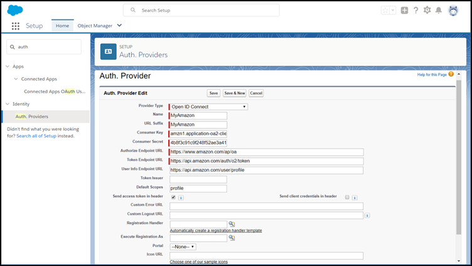Click the Salesforce cloud logo

tap(15, 10)
